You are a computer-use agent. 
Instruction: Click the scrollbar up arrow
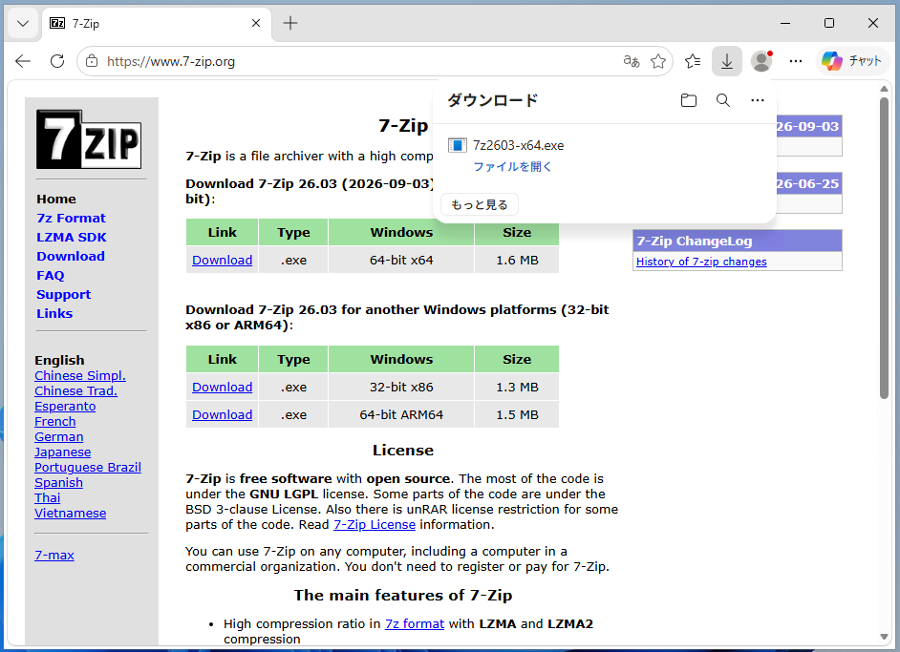884,89
